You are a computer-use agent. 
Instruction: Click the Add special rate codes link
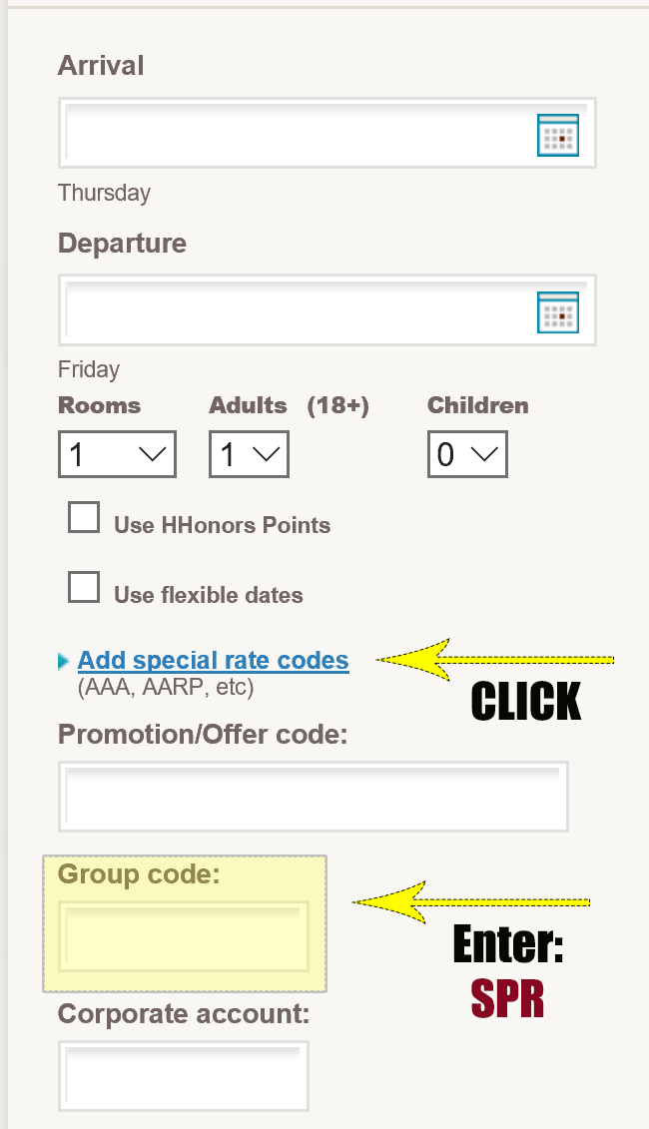pyautogui.click(x=213, y=661)
